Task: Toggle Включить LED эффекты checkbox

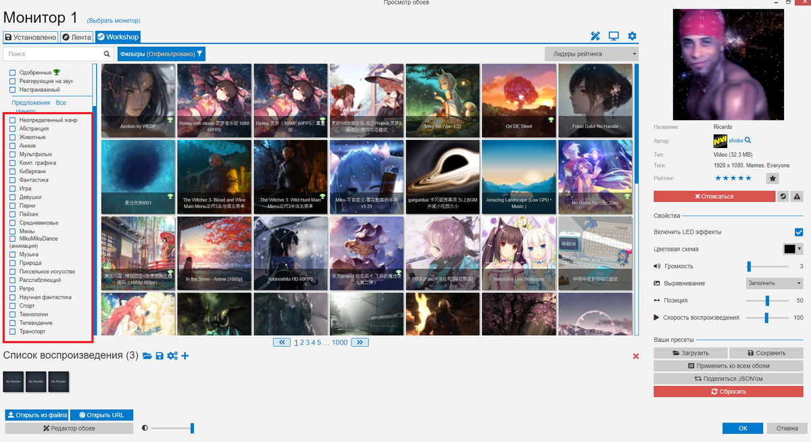Action: [799, 232]
